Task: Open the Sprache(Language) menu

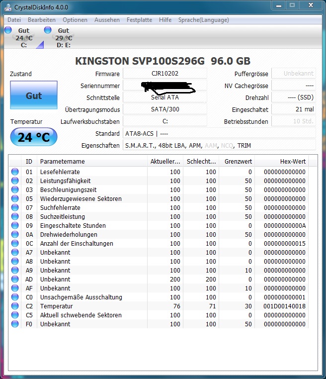Action: click(x=204, y=20)
